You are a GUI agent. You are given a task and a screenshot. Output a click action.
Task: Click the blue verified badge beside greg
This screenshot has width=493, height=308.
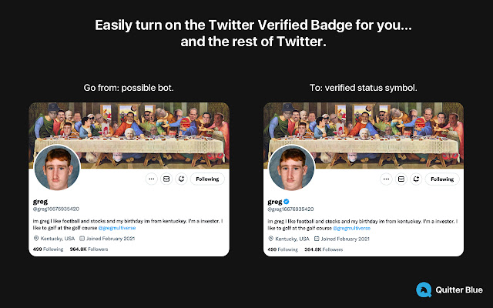coord(288,200)
